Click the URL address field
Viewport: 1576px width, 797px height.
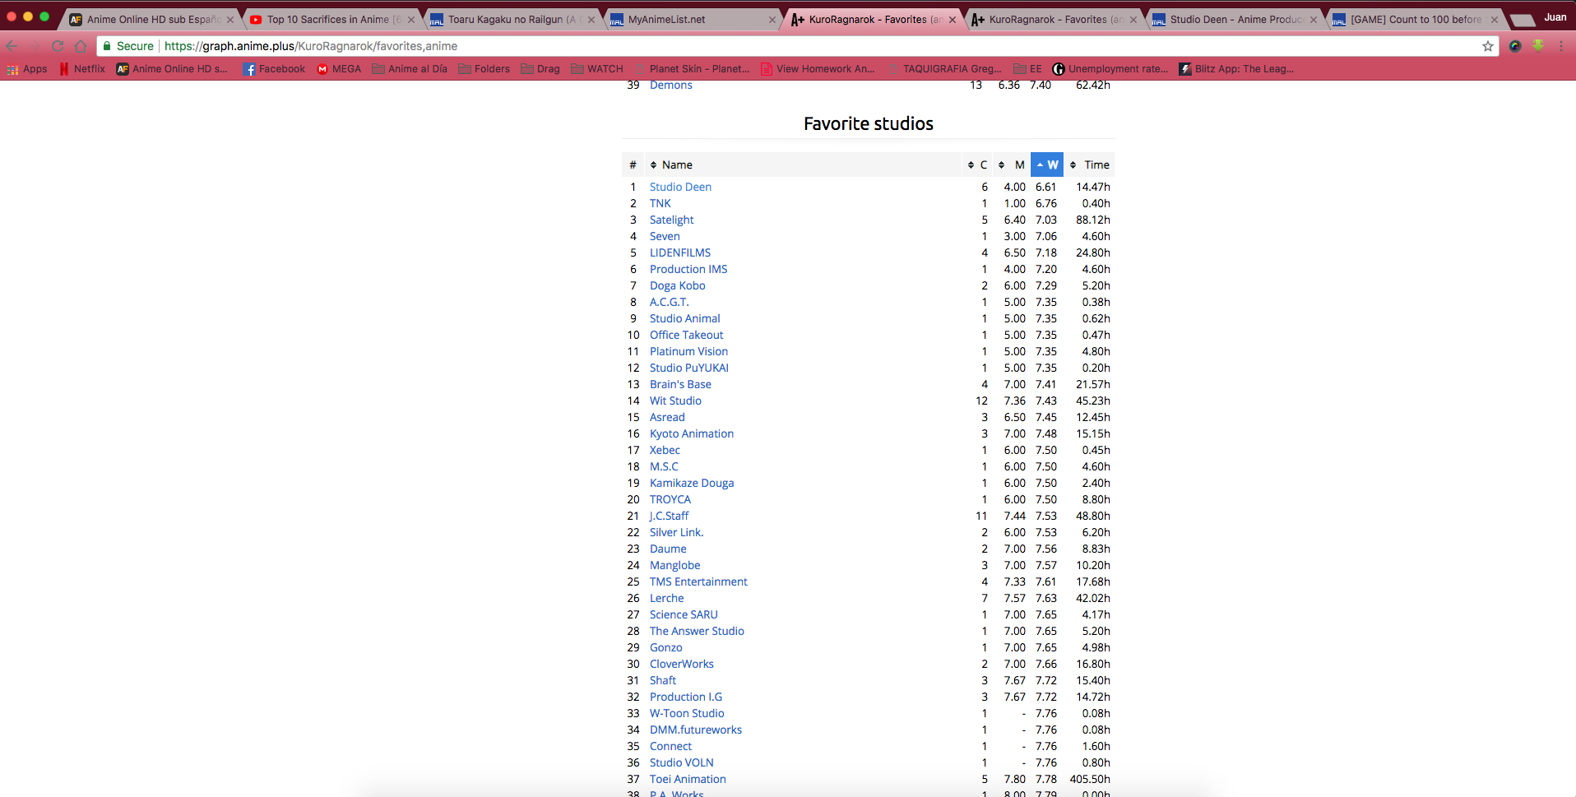coord(740,46)
